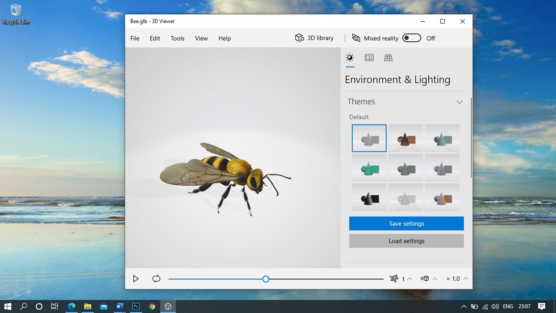Click the Load settings button
The height and width of the screenshot is (313, 556).
(406, 241)
